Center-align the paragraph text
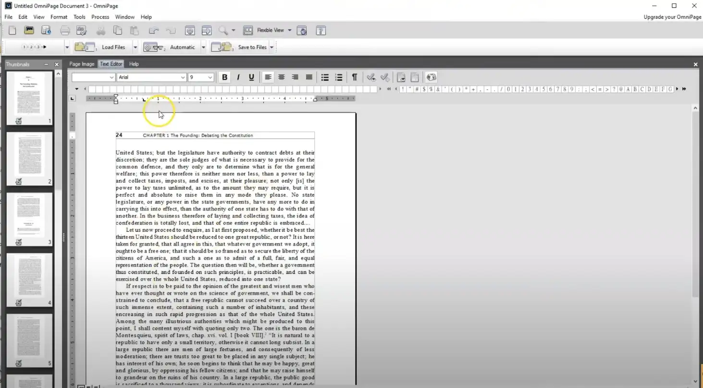 [282, 77]
